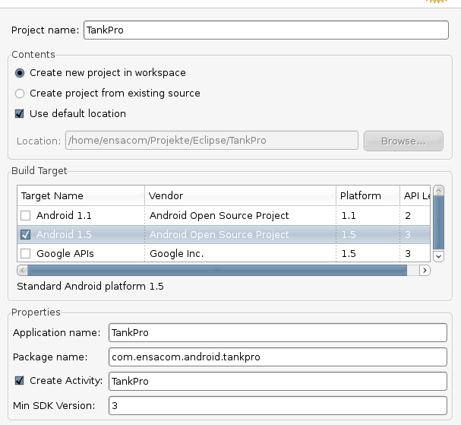The width and height of the screenshot is (461, 425).
Task: Toggle Use default location checkbox
Action: click(21, 114)
